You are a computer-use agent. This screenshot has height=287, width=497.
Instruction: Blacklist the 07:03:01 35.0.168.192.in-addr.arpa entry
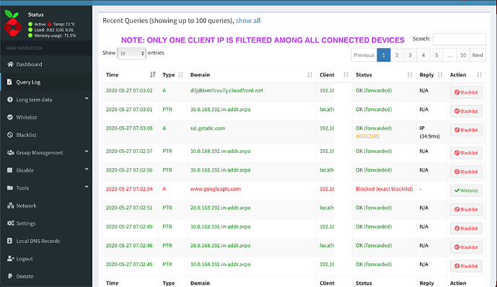466,111
